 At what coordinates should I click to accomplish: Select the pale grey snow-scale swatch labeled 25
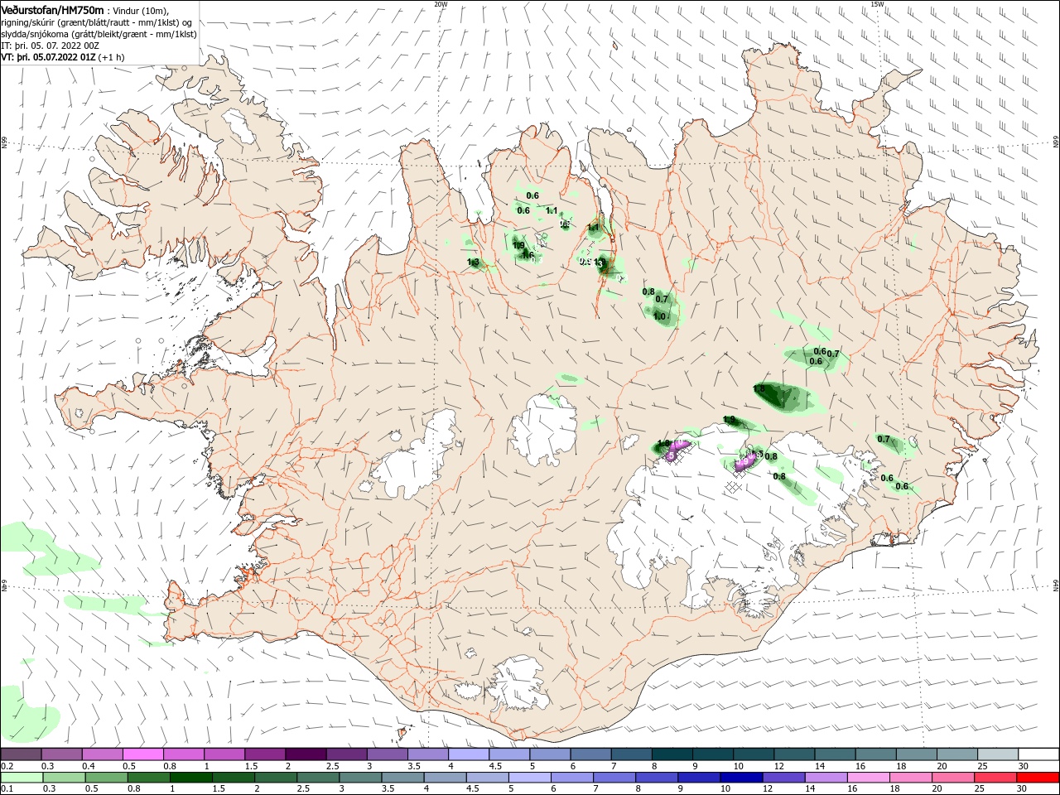(x=998, y=754)
